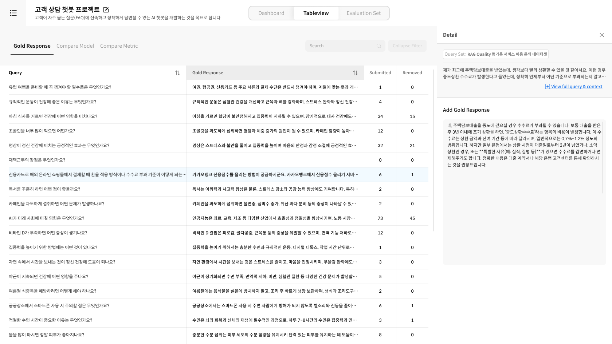The image size is (612, 344).
Task: Open the Evaluation Set tab
Action: (363, 13)
